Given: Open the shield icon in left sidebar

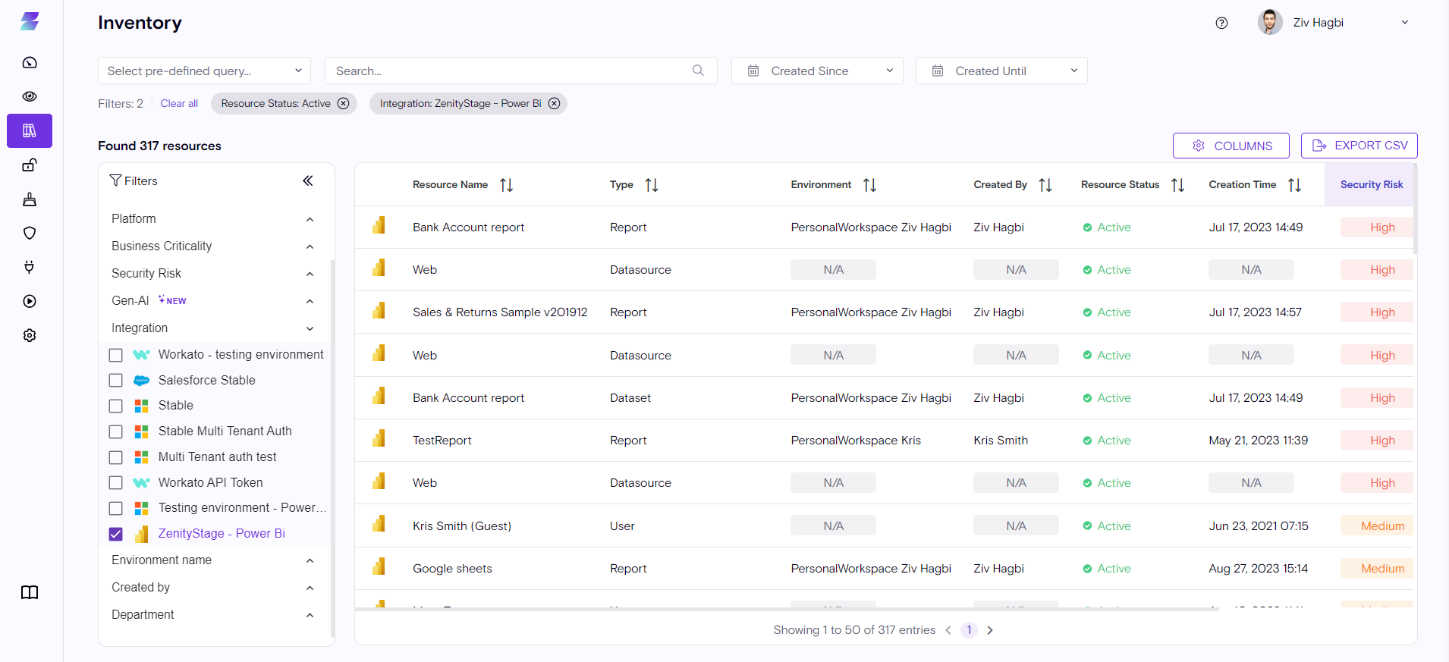Looking at the screenshot, I should point(30,233).
